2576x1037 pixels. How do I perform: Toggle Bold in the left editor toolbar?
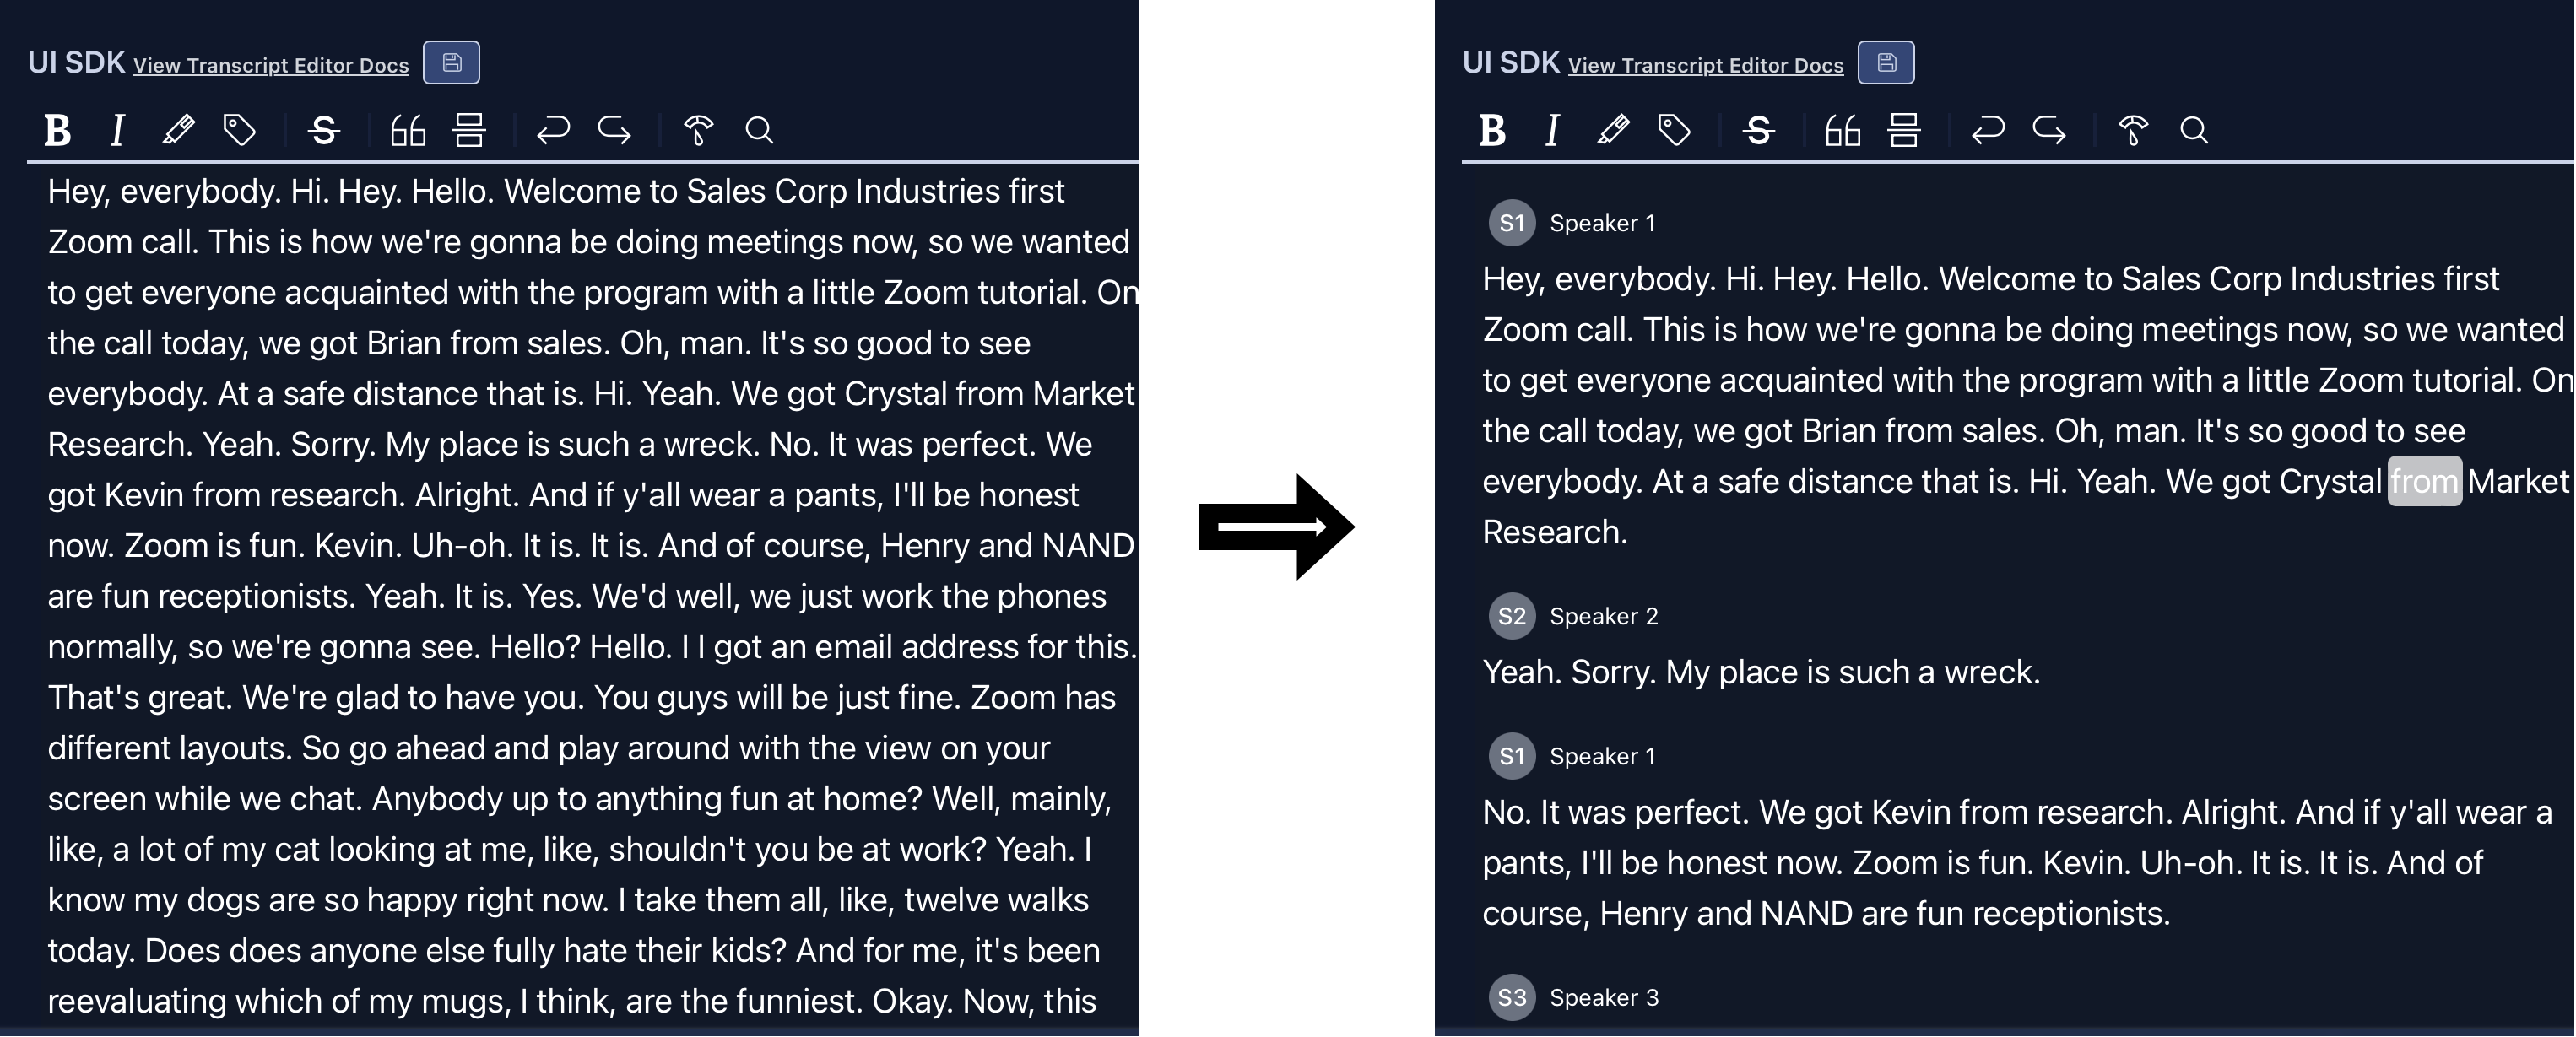coord(58,130)
